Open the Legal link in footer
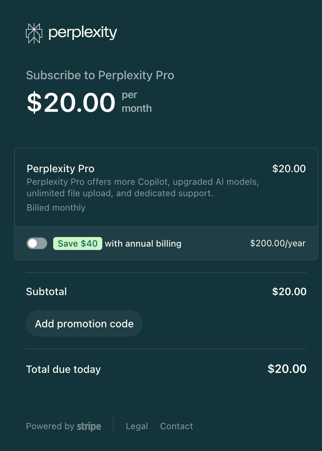Viewport: 322px width, 451px height. coord(137,426)
